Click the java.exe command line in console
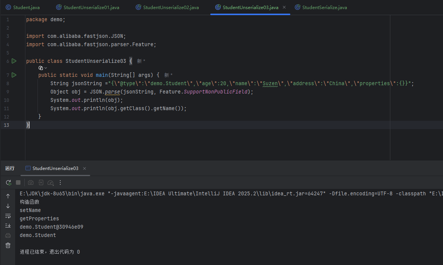Image resolution: width=443 pixels, height=265 pixels. [231, 193]
